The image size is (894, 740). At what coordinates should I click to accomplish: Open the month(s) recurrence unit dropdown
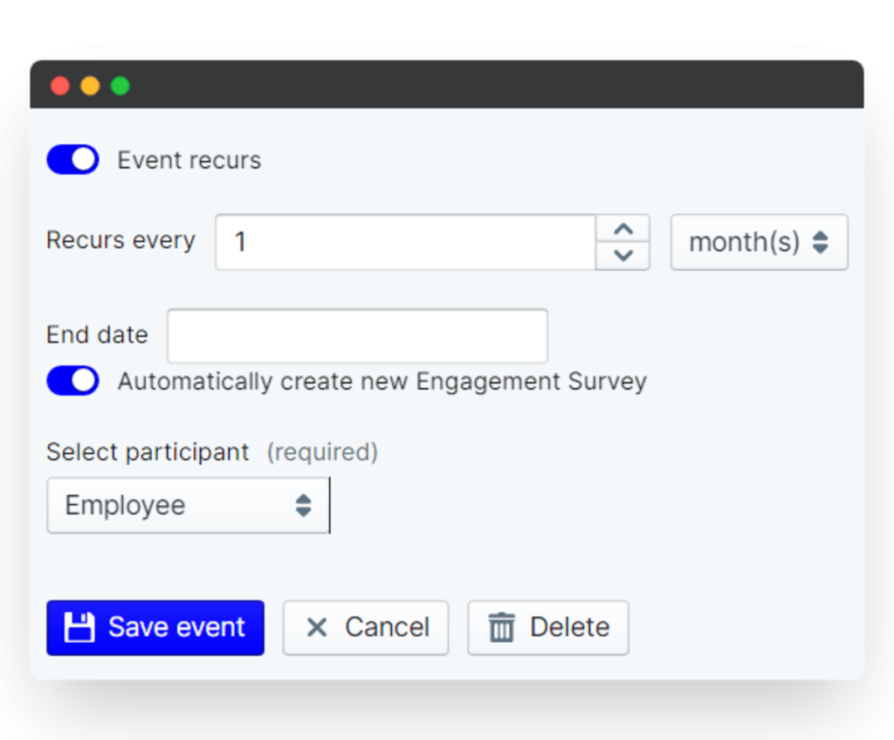pos(758,242)
